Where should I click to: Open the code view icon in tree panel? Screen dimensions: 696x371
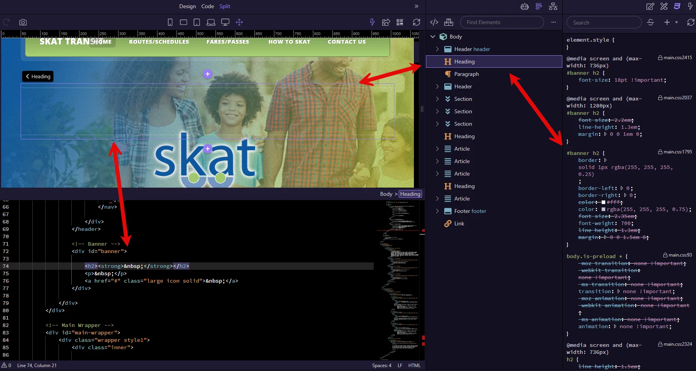[434, 22]
